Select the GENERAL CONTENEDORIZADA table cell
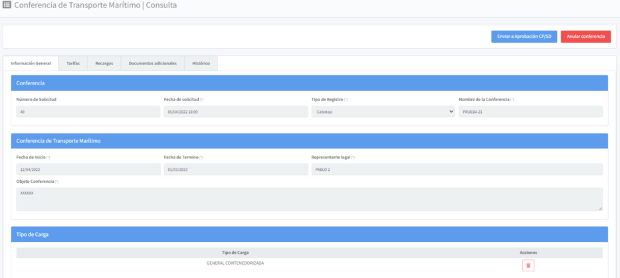Viewport: 620px width, 278px height. (235, 263)
